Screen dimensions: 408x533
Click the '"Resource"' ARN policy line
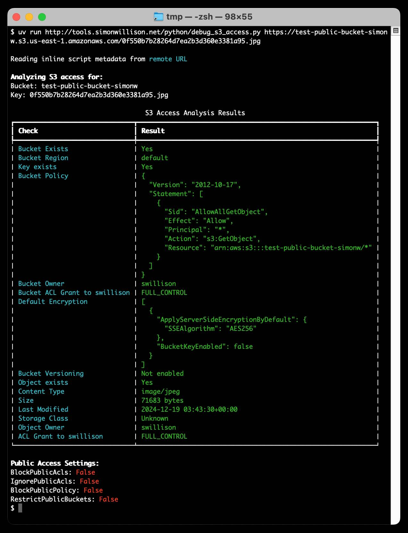pos(268,248)
